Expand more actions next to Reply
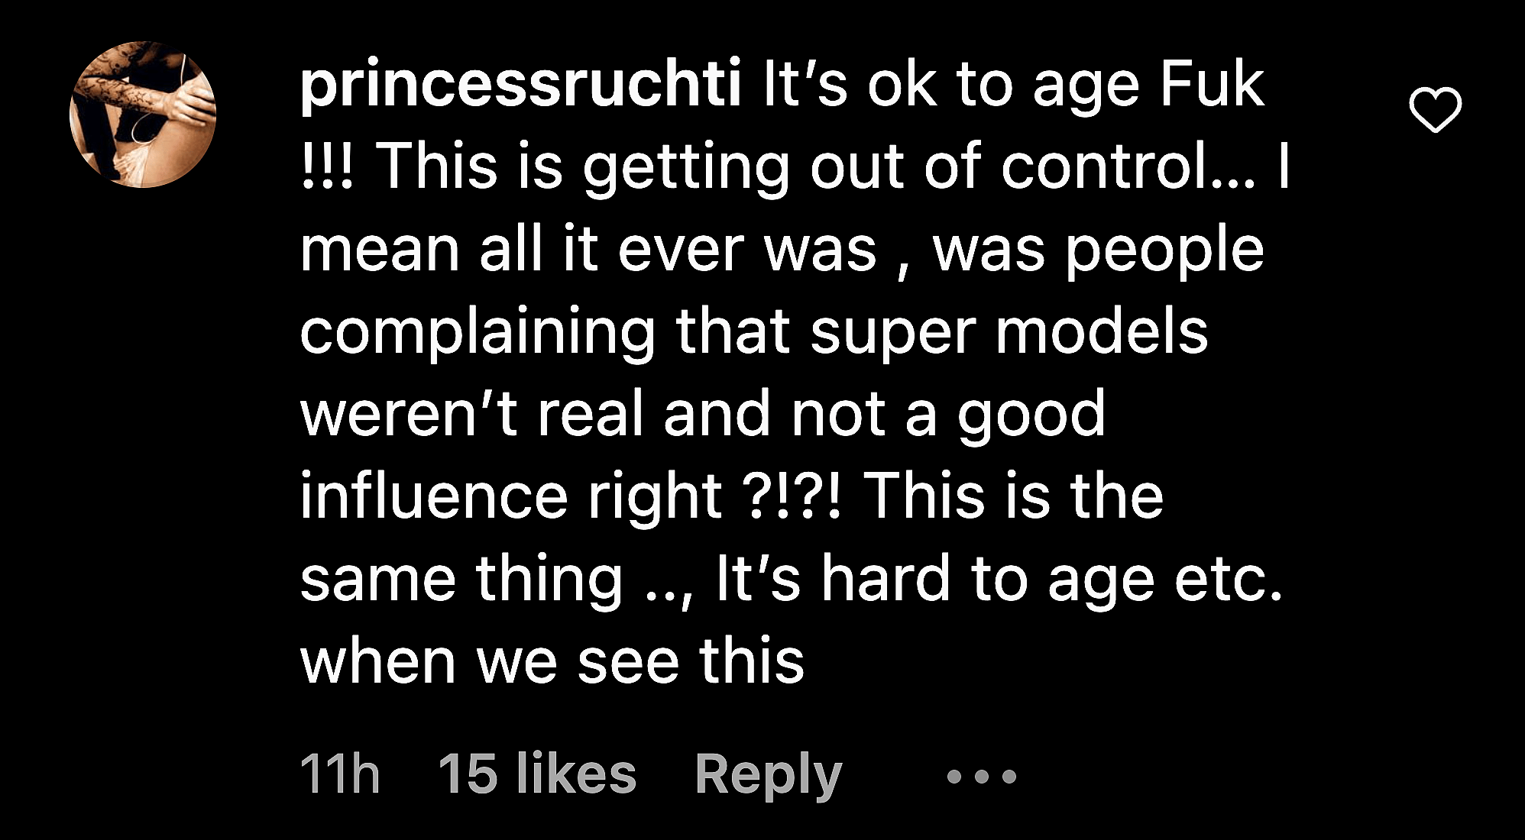The image size is (1525, 840). click(981, 777)
